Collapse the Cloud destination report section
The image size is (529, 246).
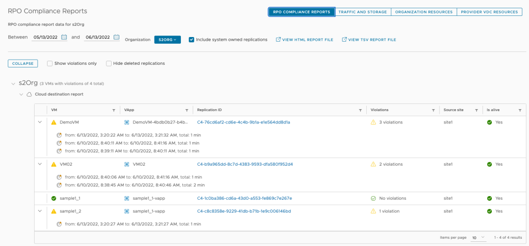pos(21,94)
